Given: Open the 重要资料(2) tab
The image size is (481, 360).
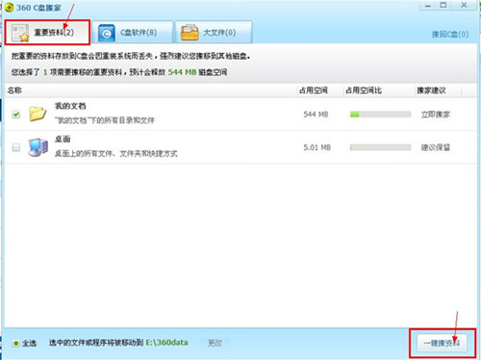Looking at the screenshot, I should pyautogui.click(x=47, y=33).
